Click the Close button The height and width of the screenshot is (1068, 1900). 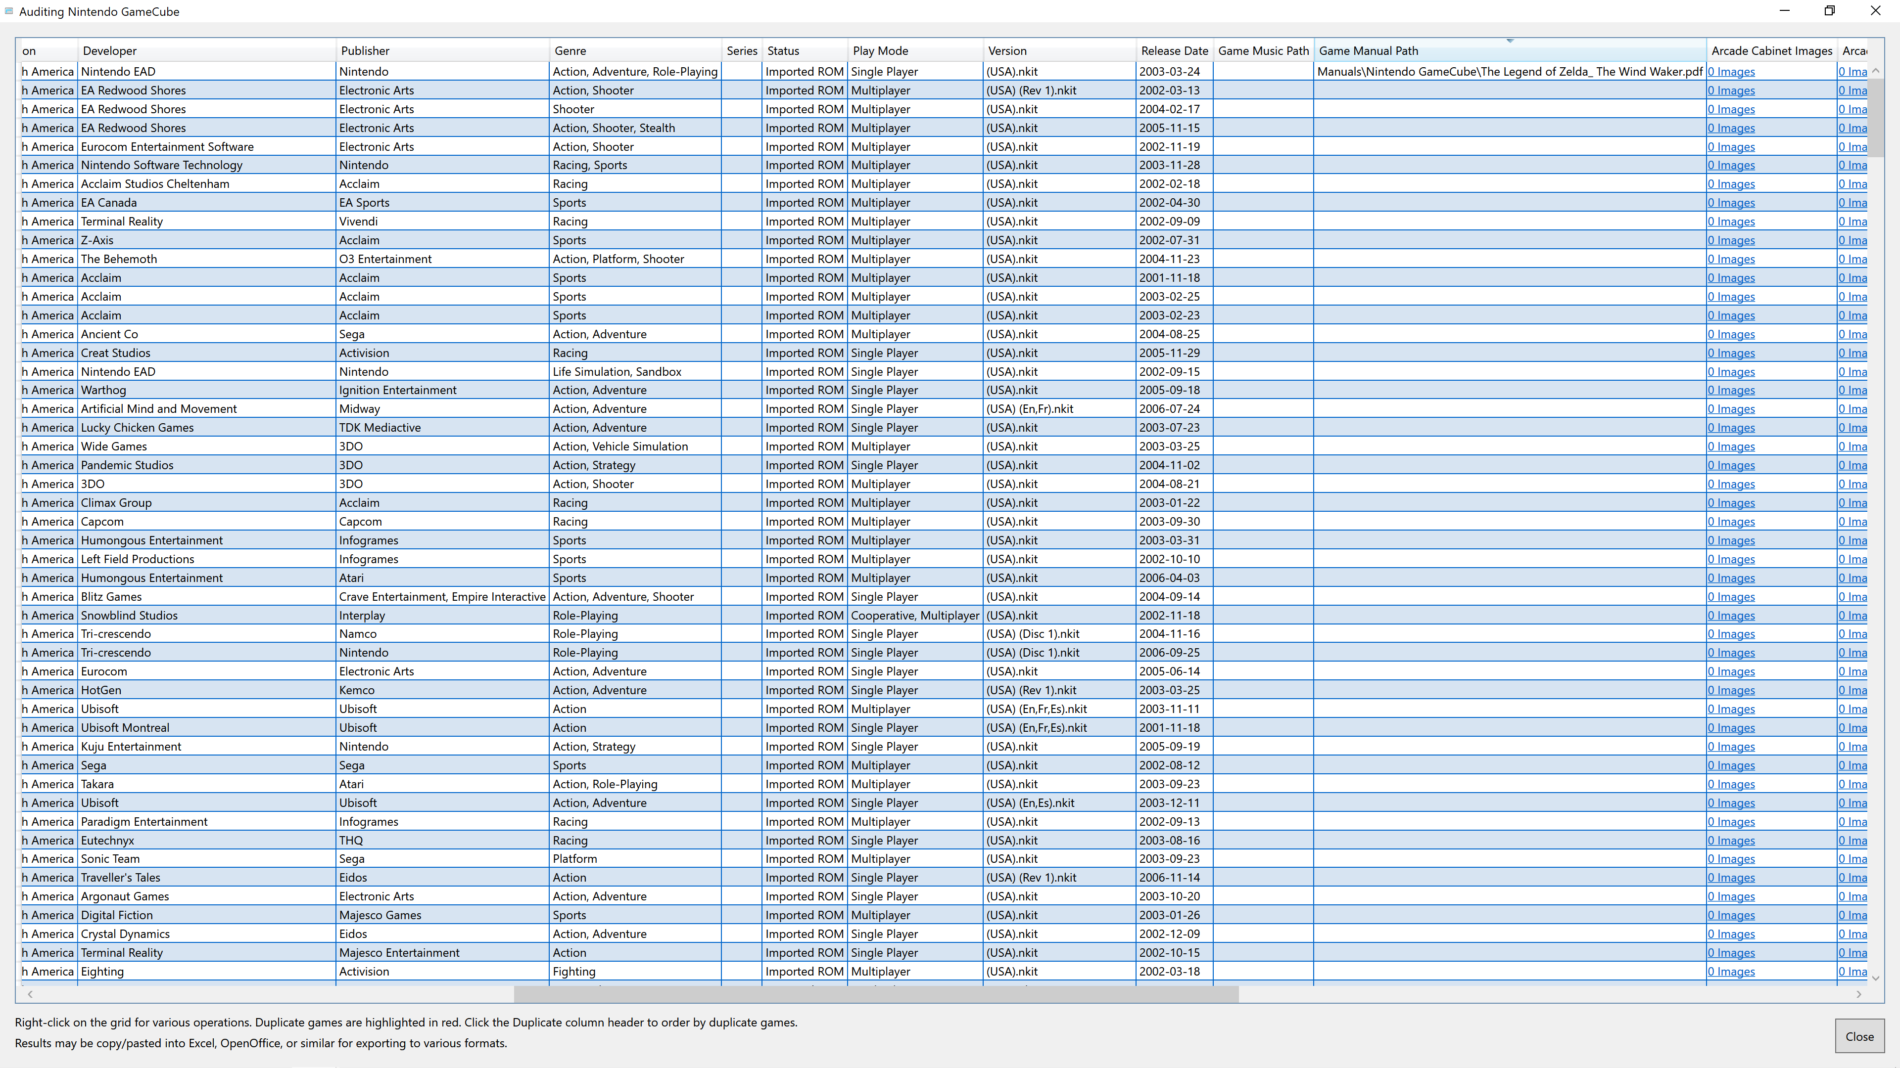click(1859, 1036)
